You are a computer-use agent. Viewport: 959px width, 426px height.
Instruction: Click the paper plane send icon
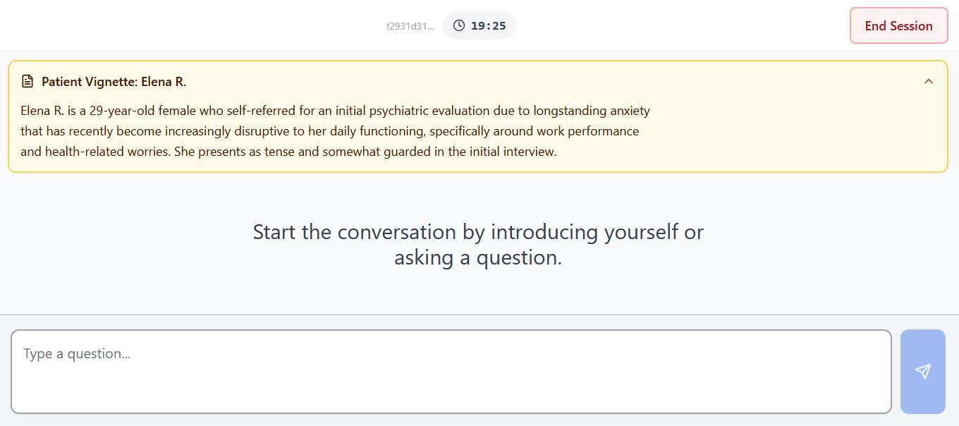(923, 372)
